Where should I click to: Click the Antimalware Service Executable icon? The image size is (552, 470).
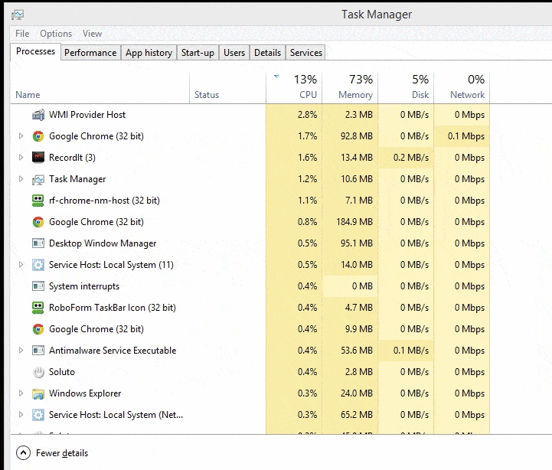click(x=38, y=351)
